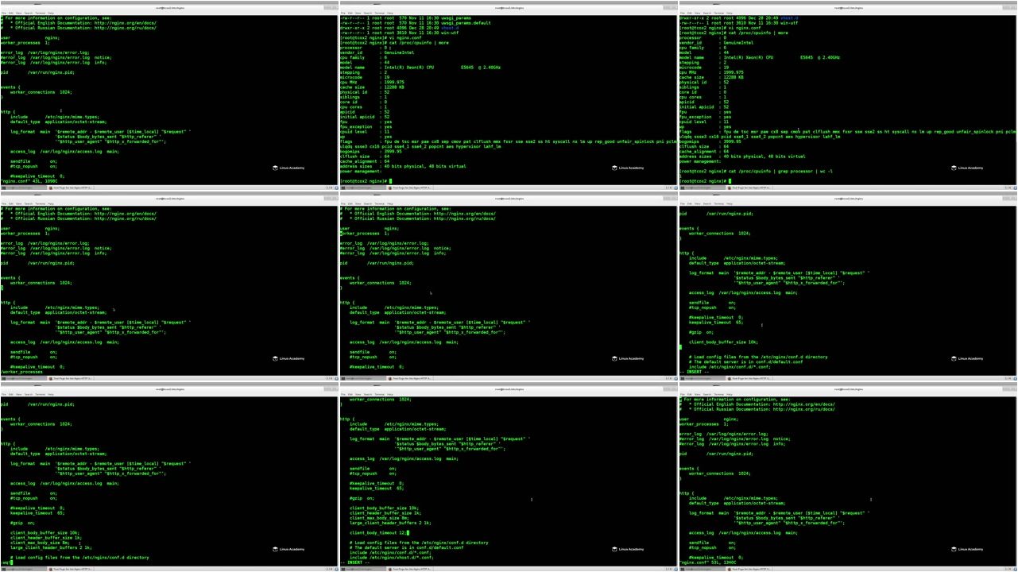Select terminal taskbar button under the 'wc -l' terminal
The height and width of the screenshot is (572, 1018).
click(x=702, y=187)
